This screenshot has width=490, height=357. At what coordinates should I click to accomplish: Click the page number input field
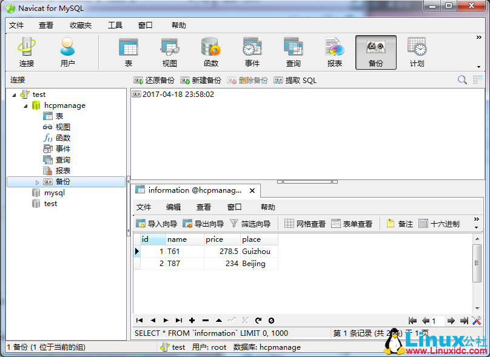click(x=437, y=321)
